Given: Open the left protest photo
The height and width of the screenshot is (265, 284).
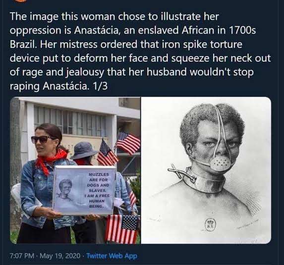Looking at the screenshot, I should 75,170.
